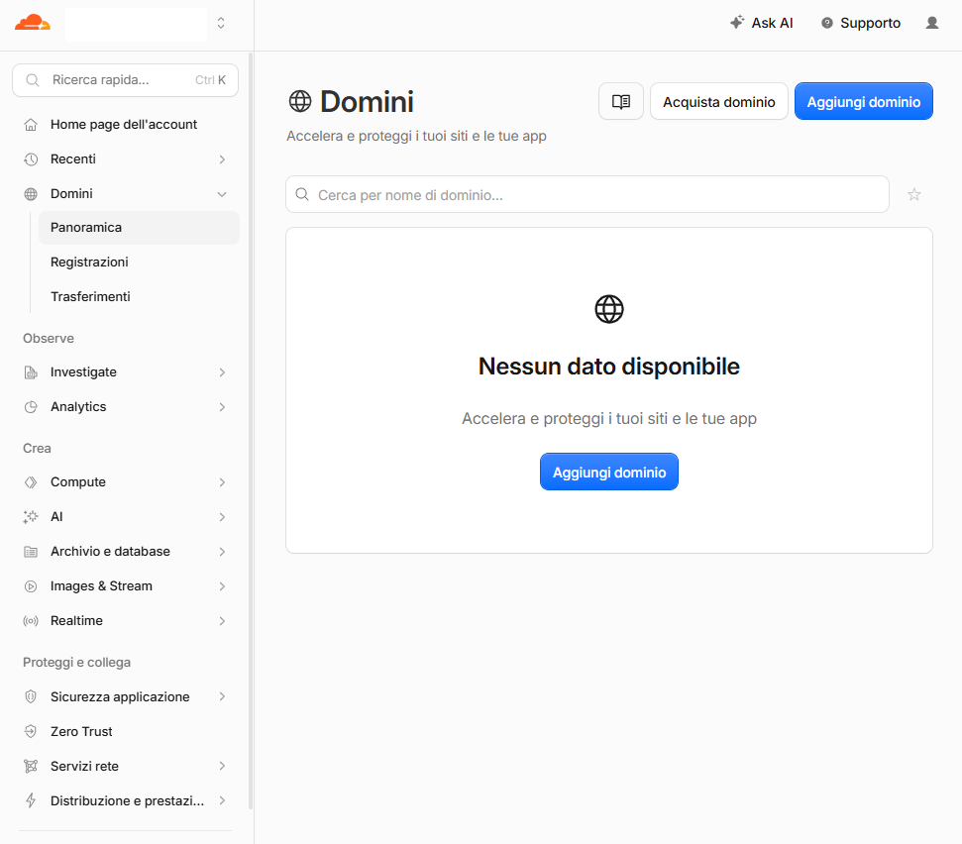Click the Ask AI button label

click(773, 24)
